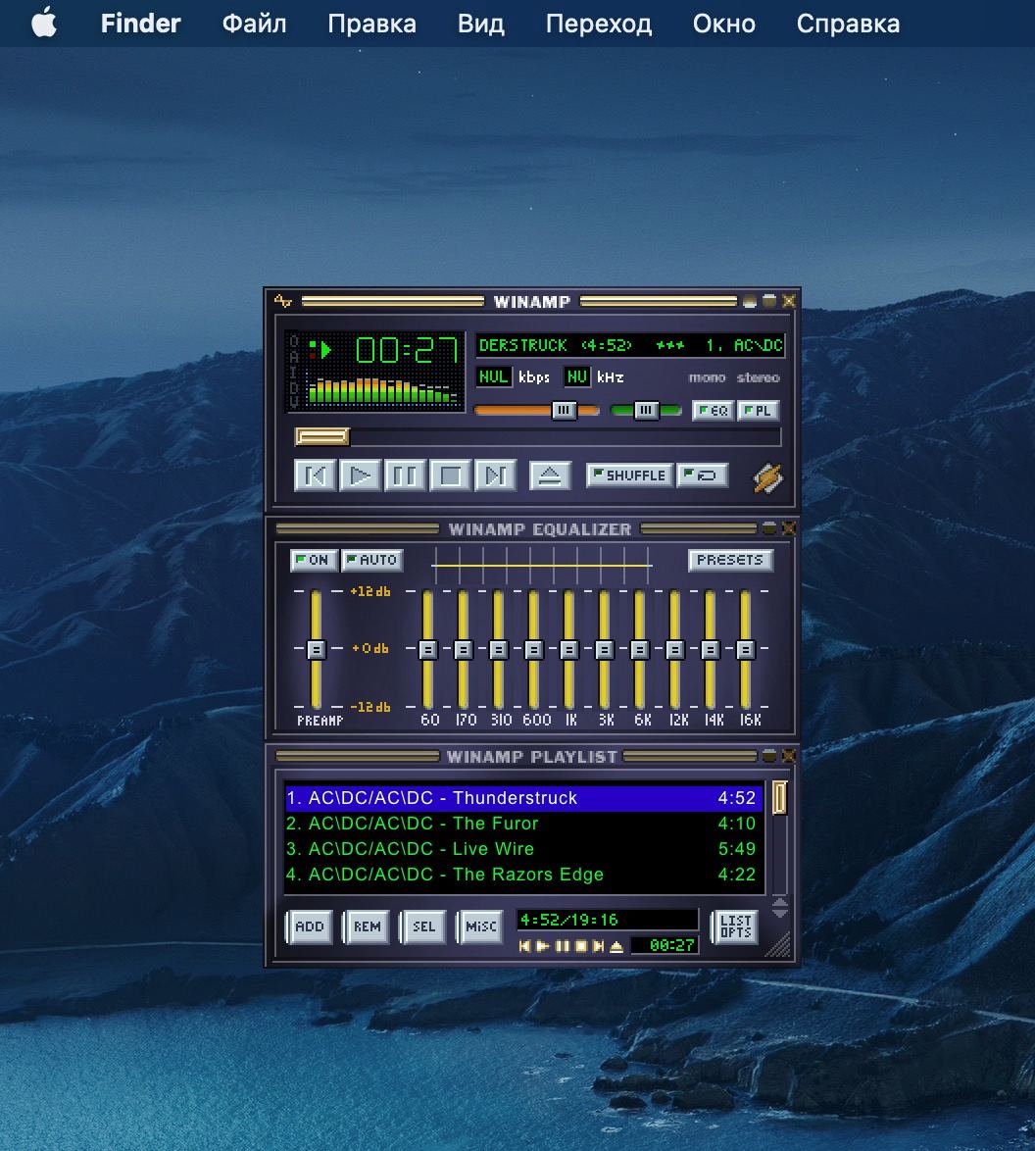Select playlist track 1 Thunderstruck
Image resolution: width=1035 pixels, height=1151 pixels.
(x=523, y=798)
